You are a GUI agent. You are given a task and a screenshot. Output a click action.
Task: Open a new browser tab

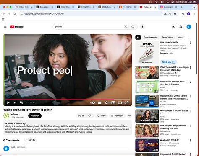(182, 7)
